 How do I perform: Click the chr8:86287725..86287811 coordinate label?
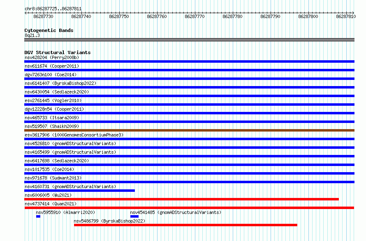pos(53,9)
